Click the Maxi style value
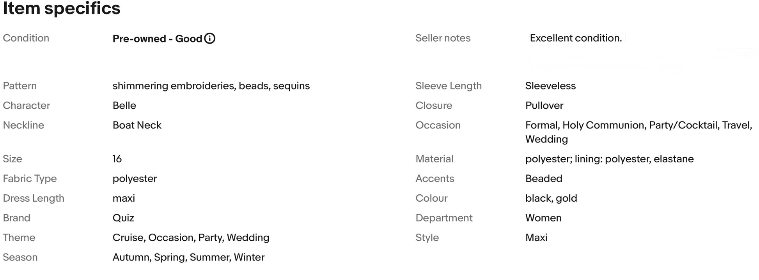This screenshot has height=280, width=759. 536,238
